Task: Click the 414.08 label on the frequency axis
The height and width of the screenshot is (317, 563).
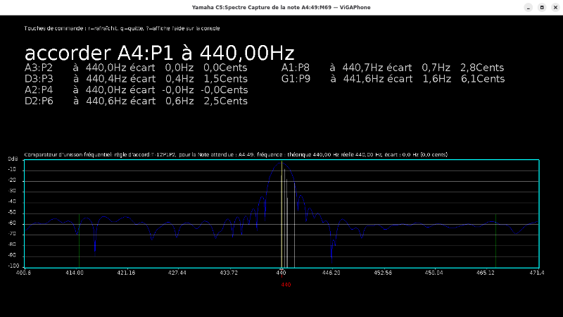Action: click(x=75, y=272)
